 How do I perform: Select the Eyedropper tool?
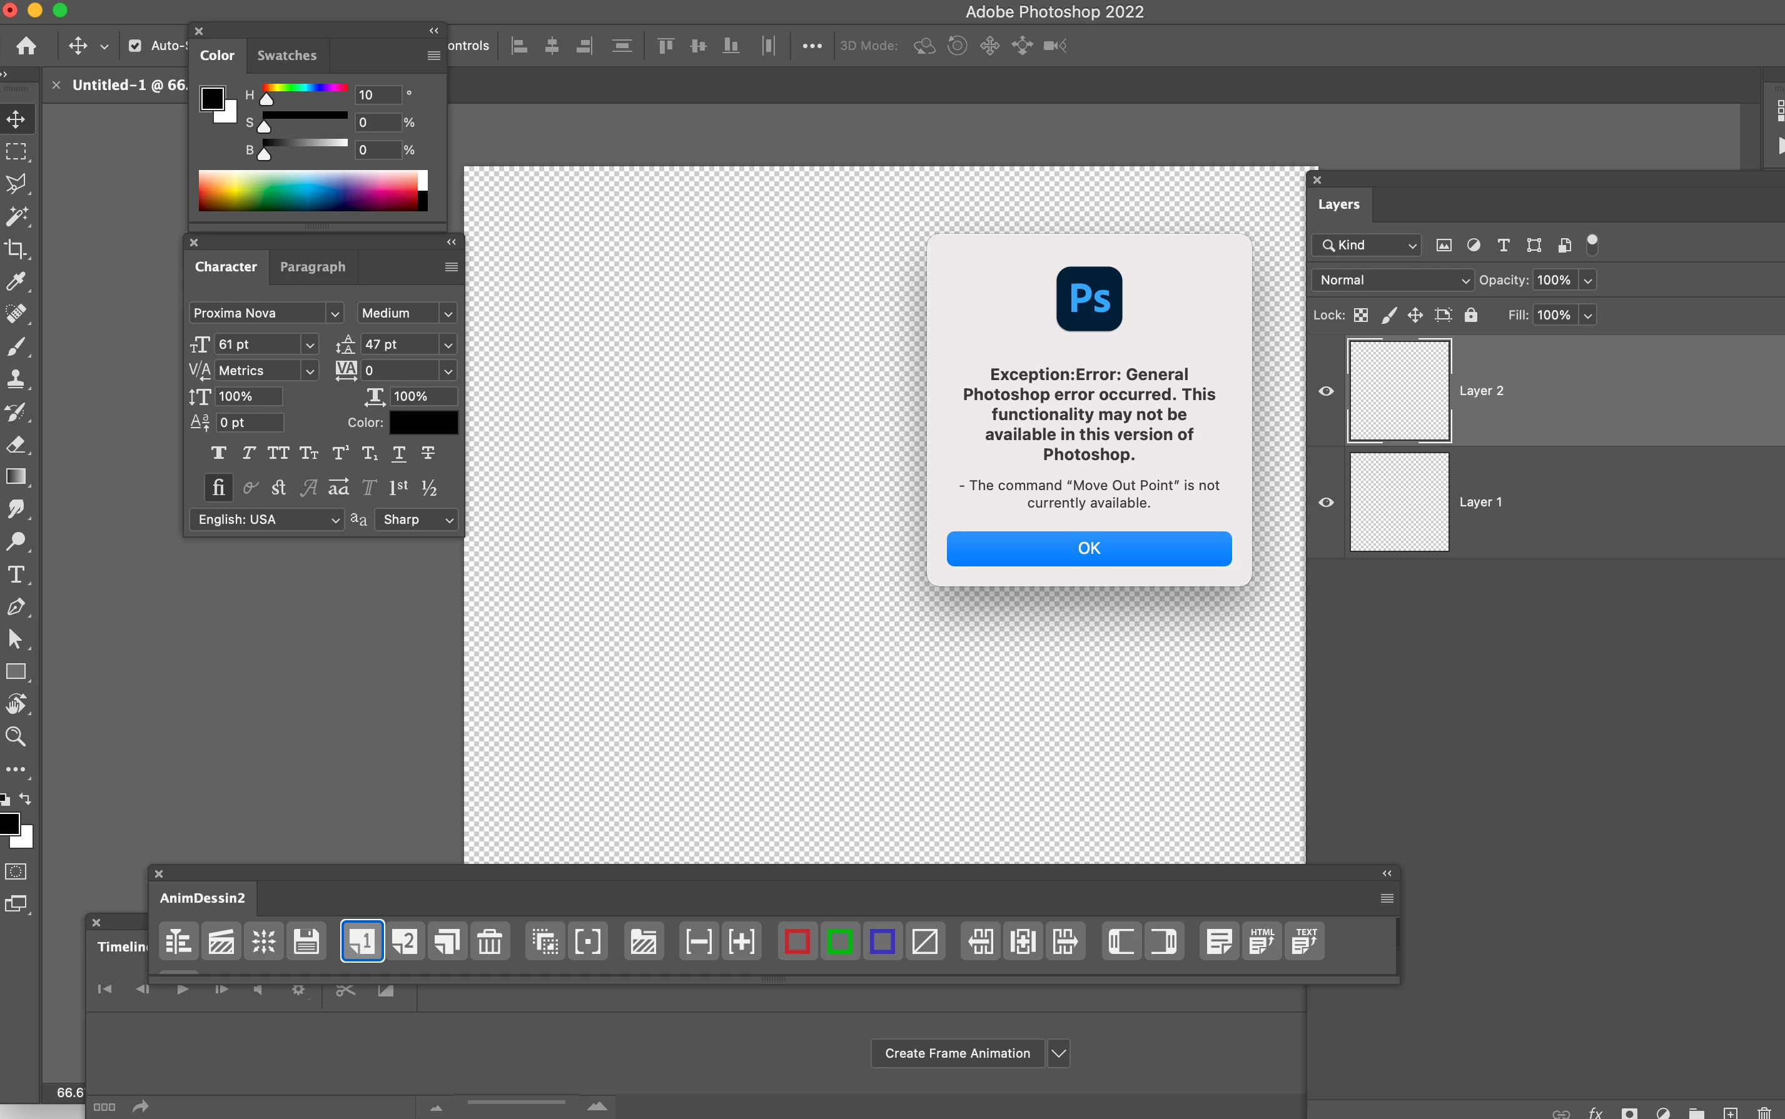click(16, 281)
